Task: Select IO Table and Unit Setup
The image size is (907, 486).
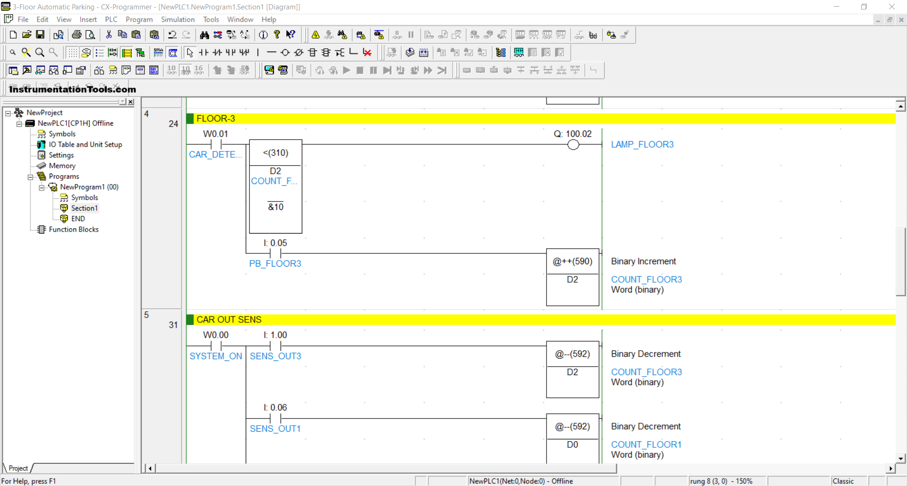Action: coord(85,144)
